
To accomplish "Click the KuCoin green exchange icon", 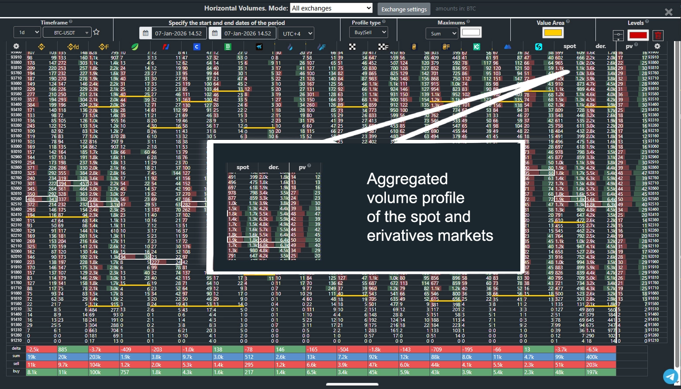I will pyautogui.click(x=477, y=47).
